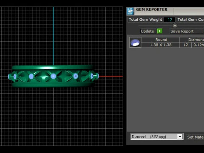The height and width of the screenshot is (153, 204).
Task: Open the Diamond material dropdown
Action: point(180,137)
